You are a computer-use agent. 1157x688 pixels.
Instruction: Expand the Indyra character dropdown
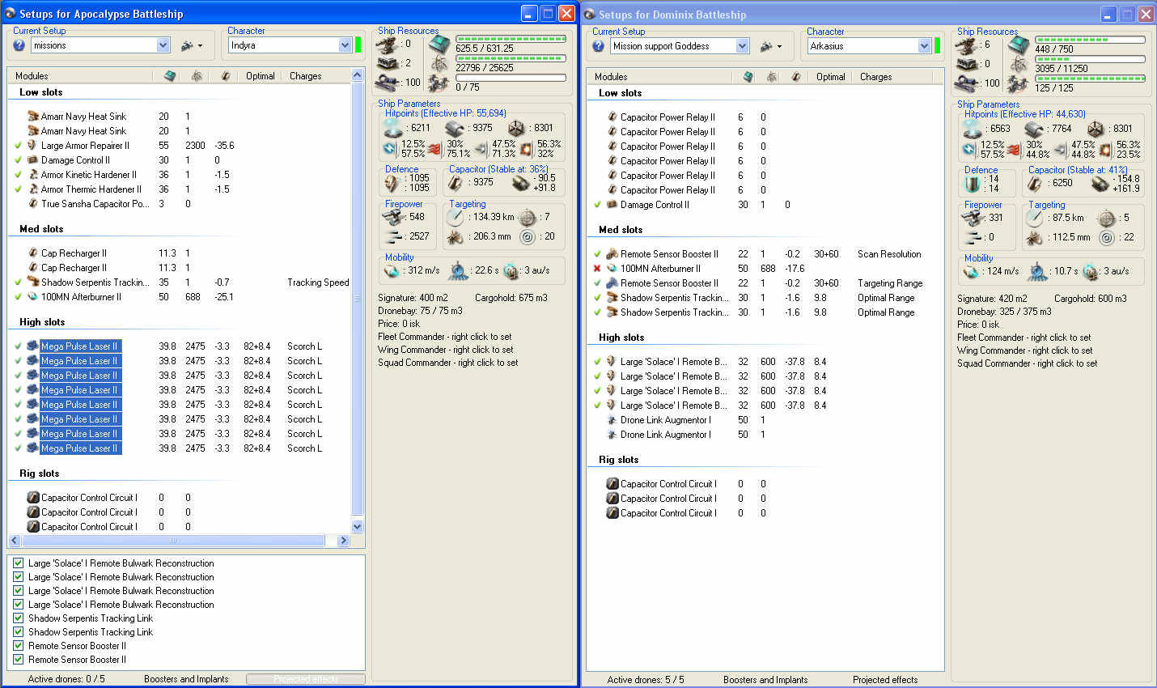345,45
